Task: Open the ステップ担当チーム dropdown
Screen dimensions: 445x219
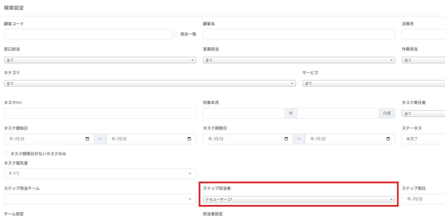Action: pos(100,199)
